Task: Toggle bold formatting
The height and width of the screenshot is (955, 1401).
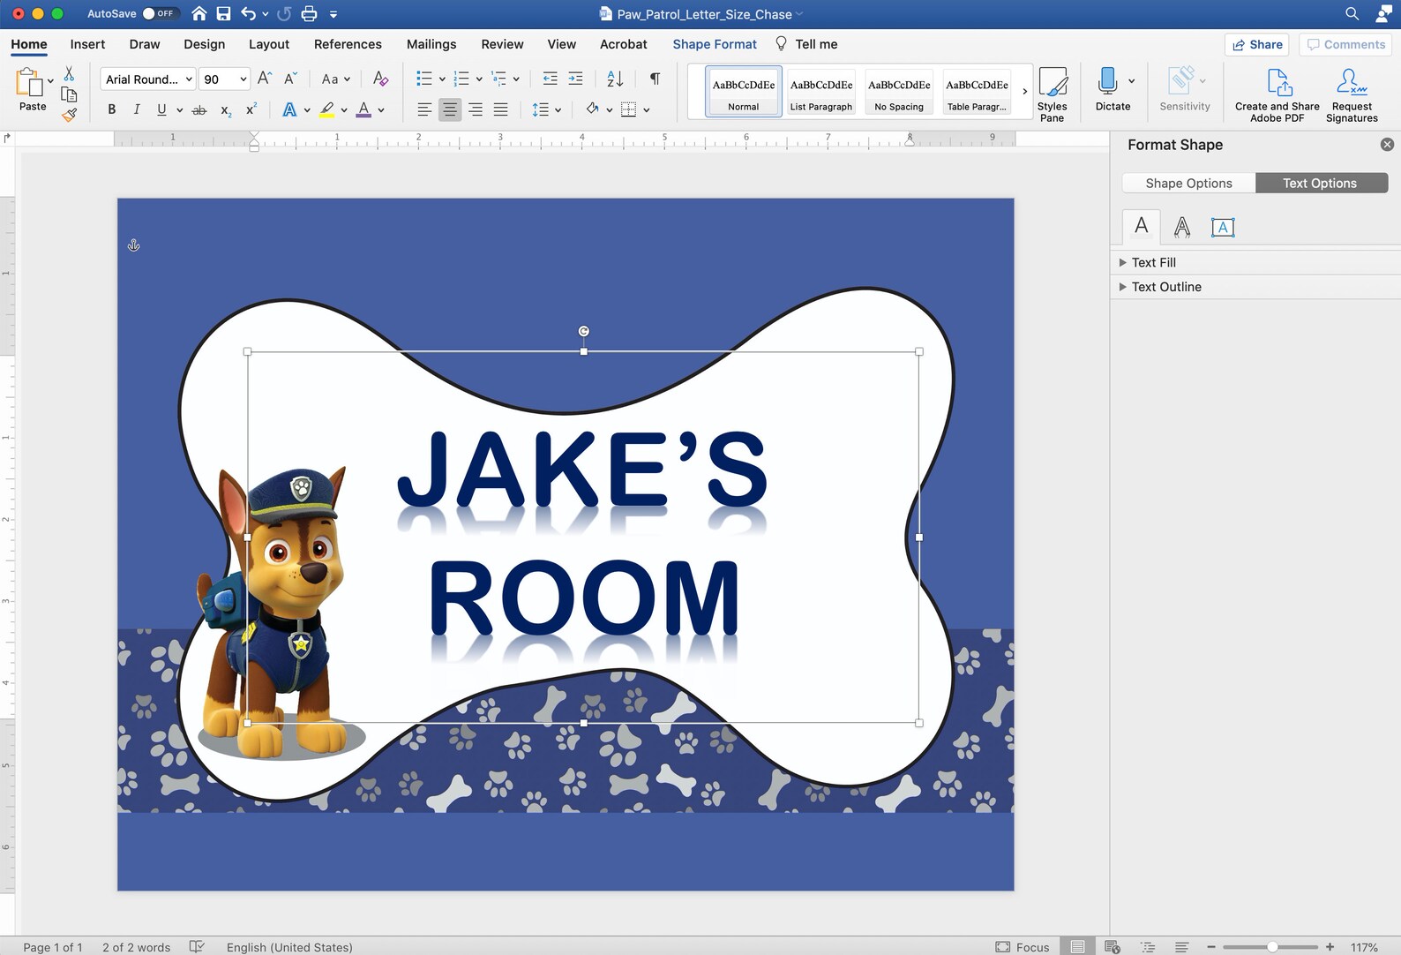Action: pyautogui.click(x=111, y=109)
